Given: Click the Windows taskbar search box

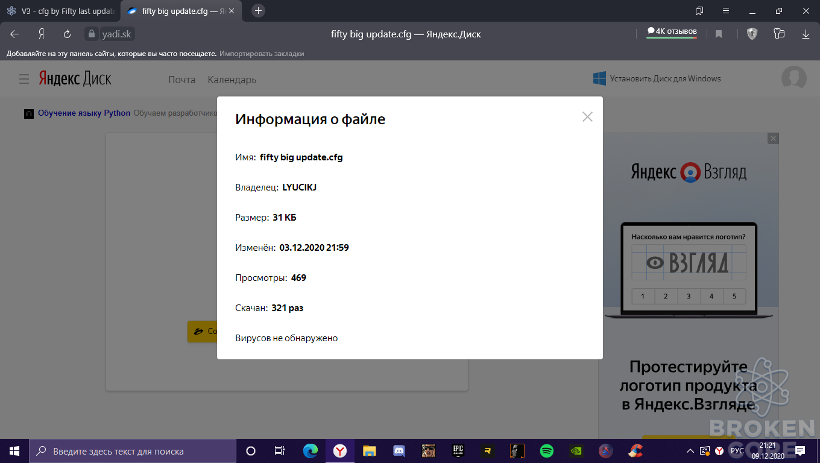Looking at the screenshot, I should (133, 451).
